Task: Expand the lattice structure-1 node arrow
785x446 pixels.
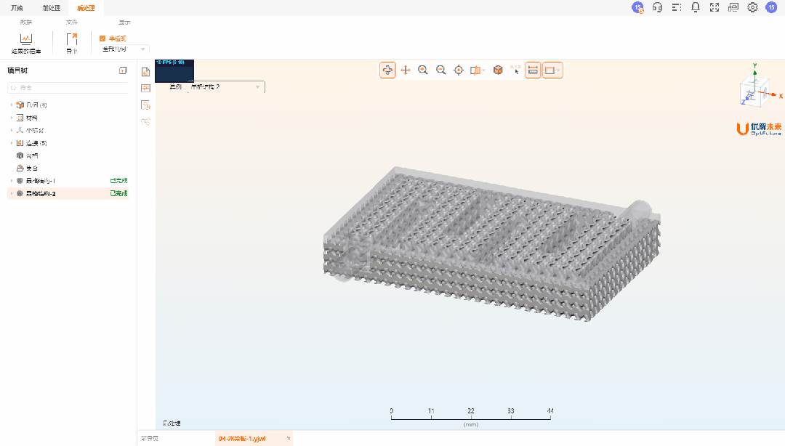Action: pyautogui.click(x=12, y=181)
